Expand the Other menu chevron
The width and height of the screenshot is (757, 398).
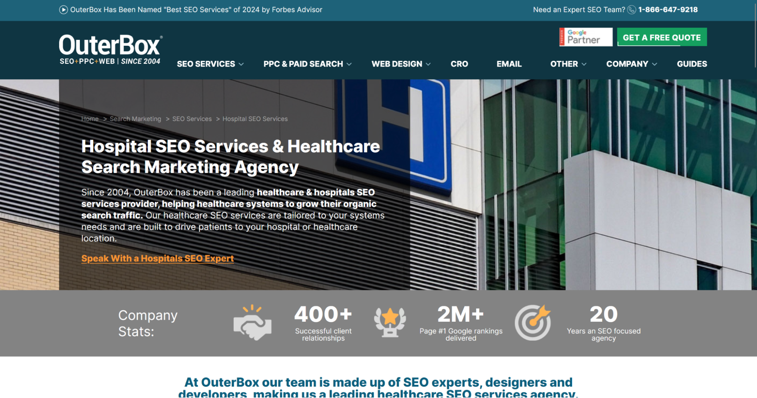[x=584, y=64]
